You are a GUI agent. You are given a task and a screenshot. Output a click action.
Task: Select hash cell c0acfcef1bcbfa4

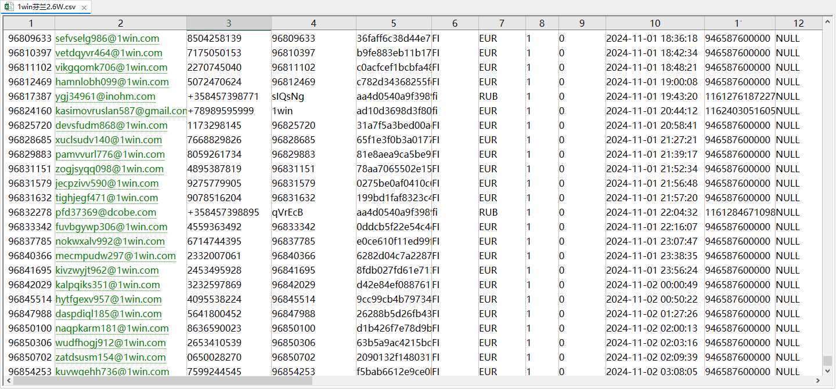coord(394,67)
